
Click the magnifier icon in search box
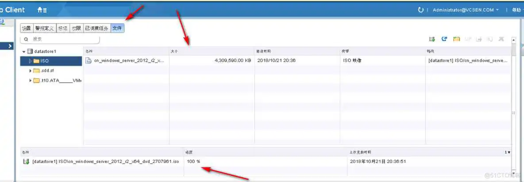click(26, 39)
